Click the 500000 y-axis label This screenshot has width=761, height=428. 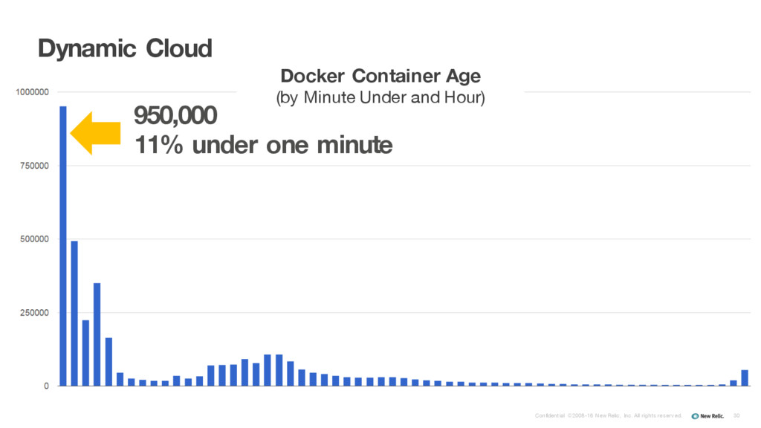coord(34,239)
